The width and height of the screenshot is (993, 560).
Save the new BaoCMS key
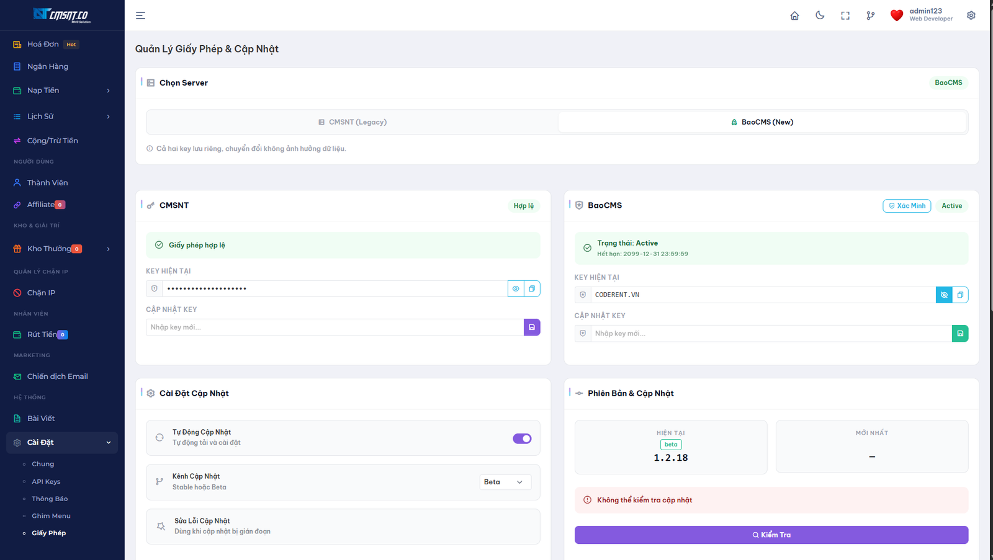(960, 334)
